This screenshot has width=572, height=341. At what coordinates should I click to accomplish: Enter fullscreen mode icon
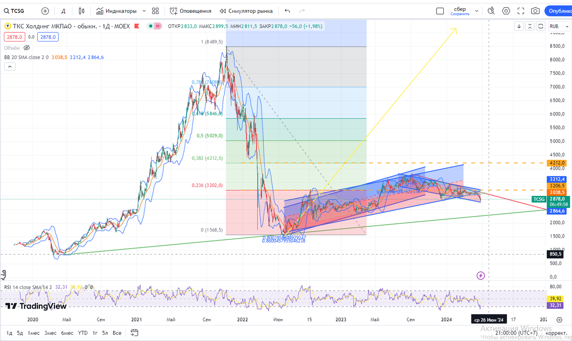pyautogui.click(x=521, y=10)
